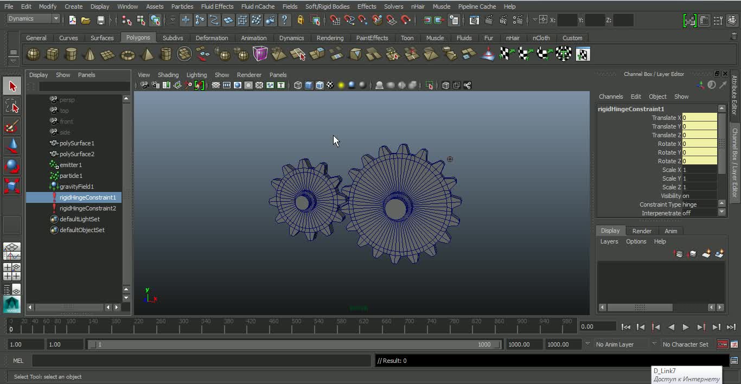Open the viewport Shading menu

(168, 75)
